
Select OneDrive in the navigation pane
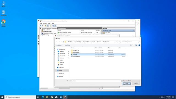pyautogui.click(x=61, y=68)
